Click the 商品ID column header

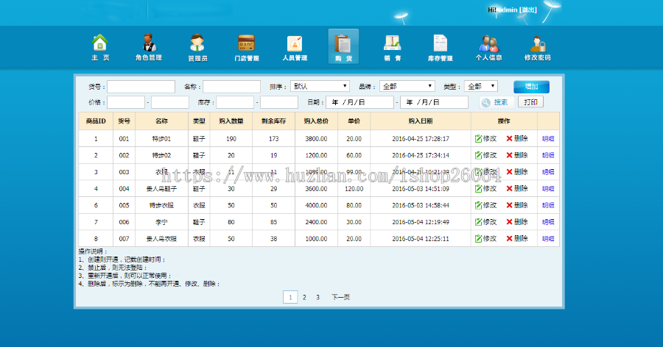pos(96,121)
